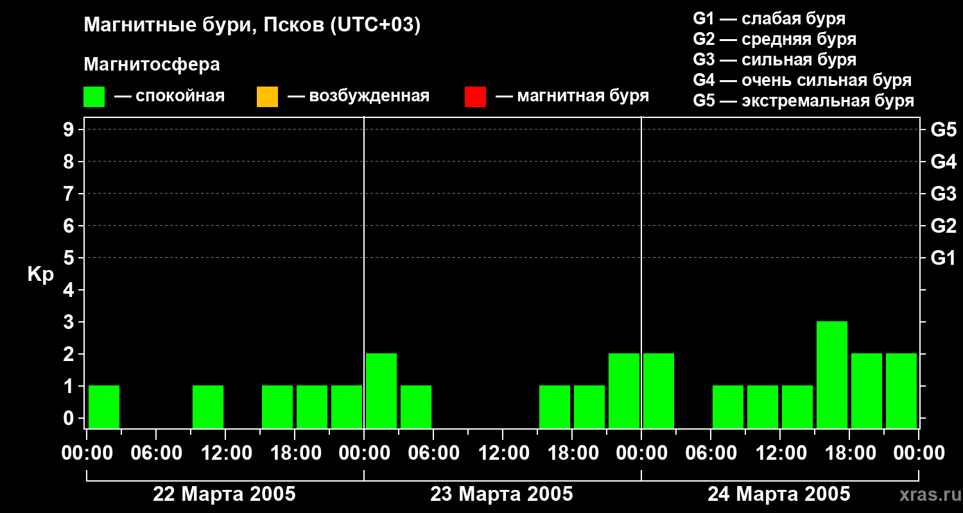Click the final bar on 24 March

[x=901, y=391]
